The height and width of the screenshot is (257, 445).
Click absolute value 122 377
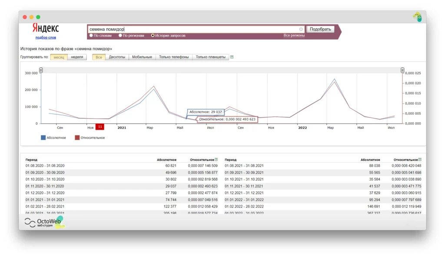click(x=170, y=207)
